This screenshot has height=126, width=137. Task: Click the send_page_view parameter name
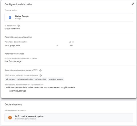[x=12, y=45]
